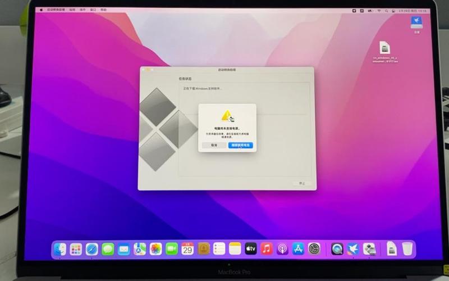Click the warning icon in the alert dialog

click(x=228, y=116)
